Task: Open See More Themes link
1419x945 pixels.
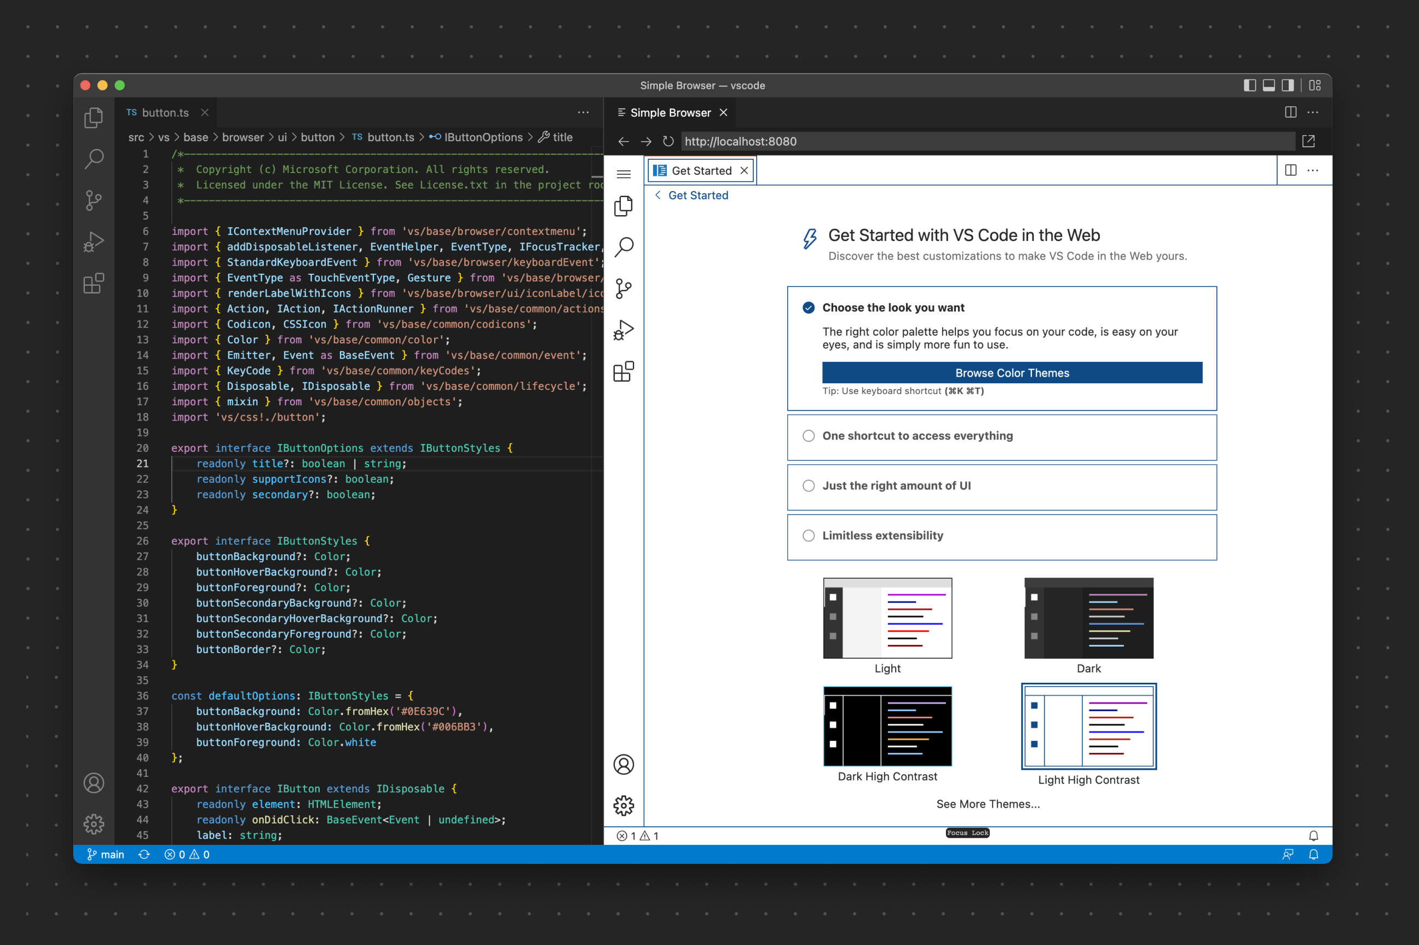Action: [x=987, y=803]
